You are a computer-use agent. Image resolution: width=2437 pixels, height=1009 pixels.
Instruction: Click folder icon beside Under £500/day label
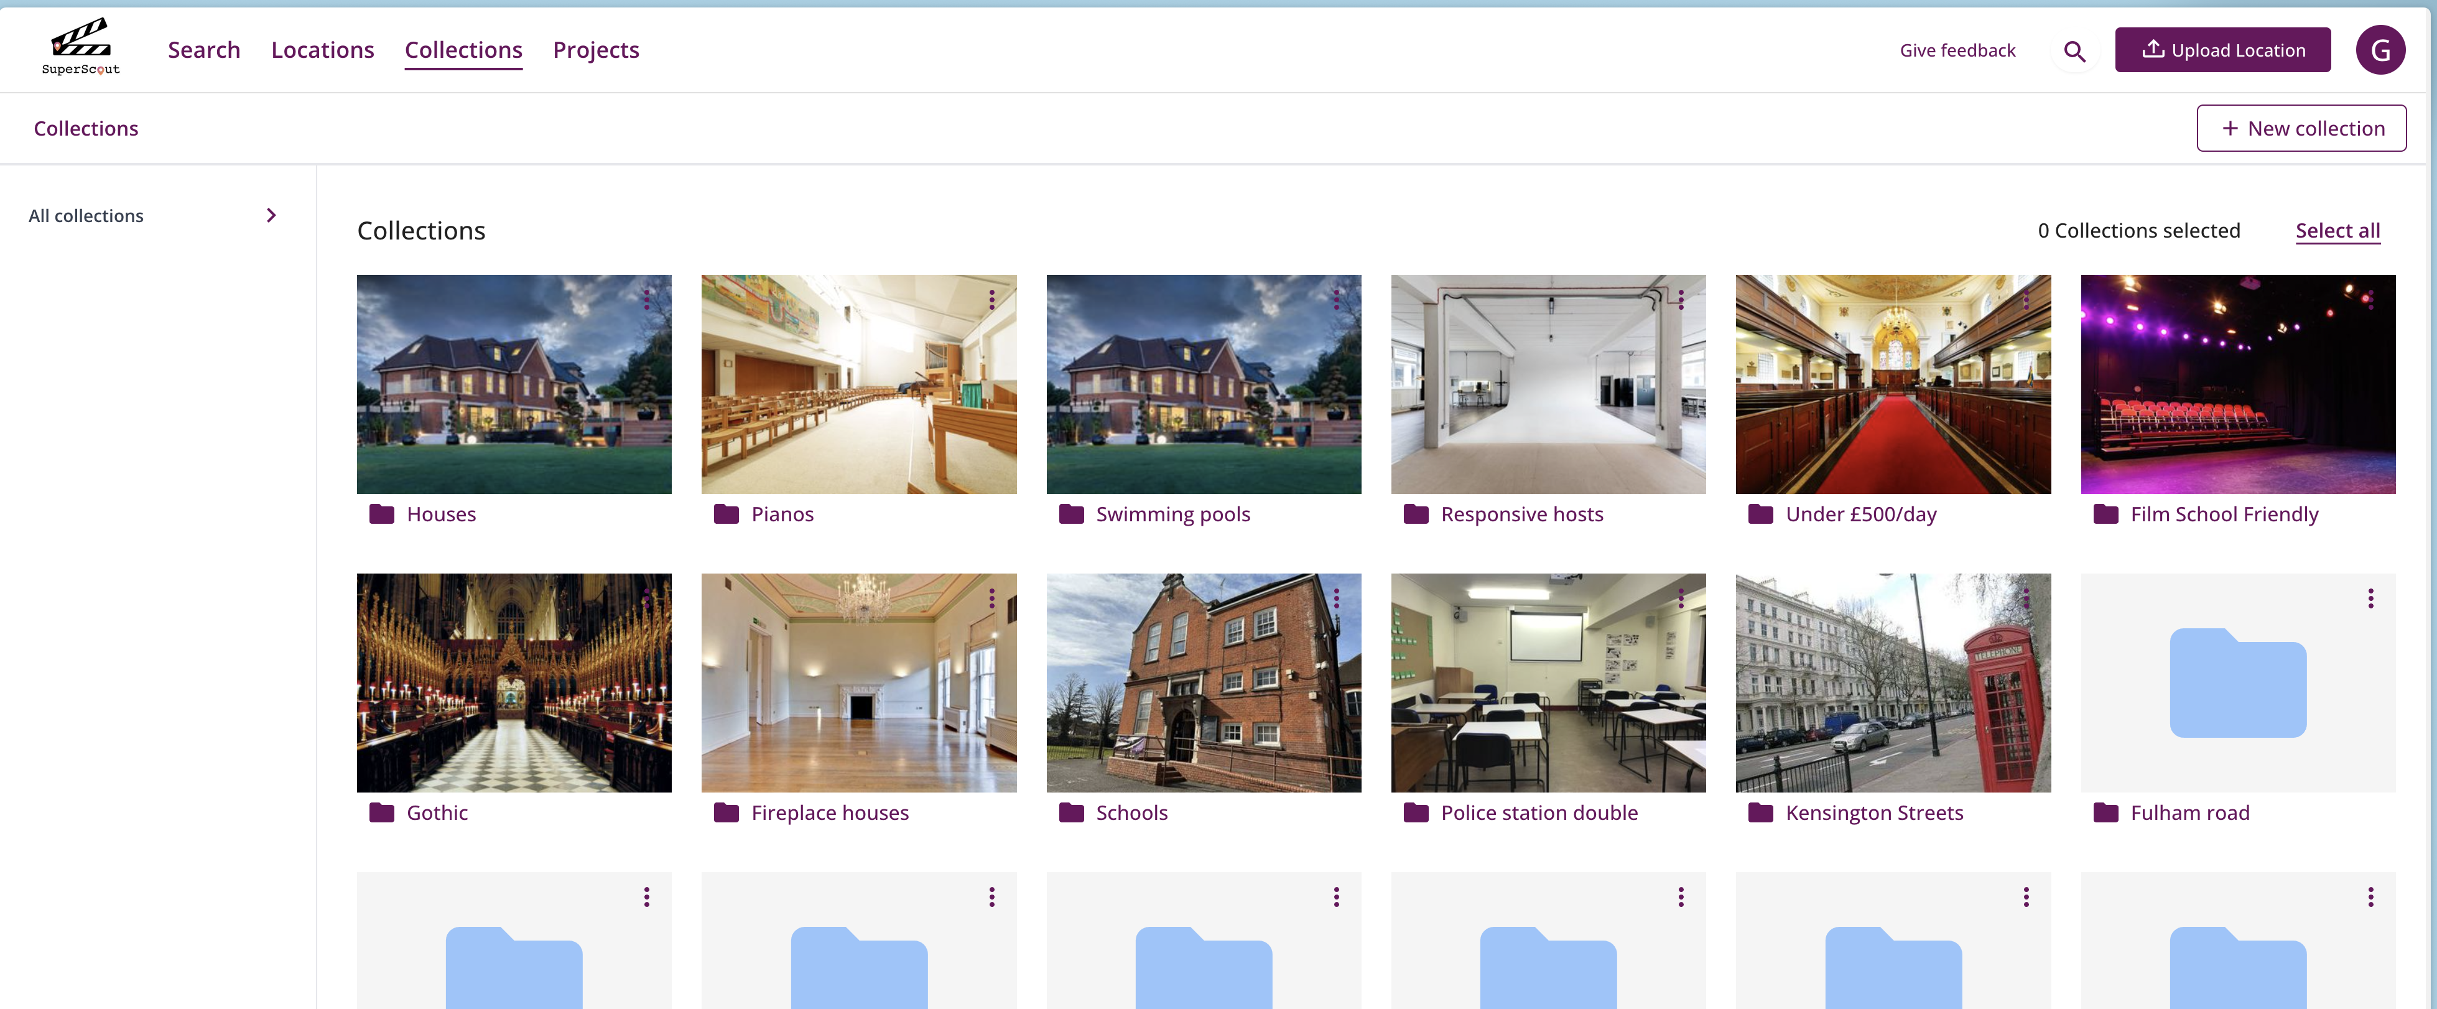[1761, 514]
